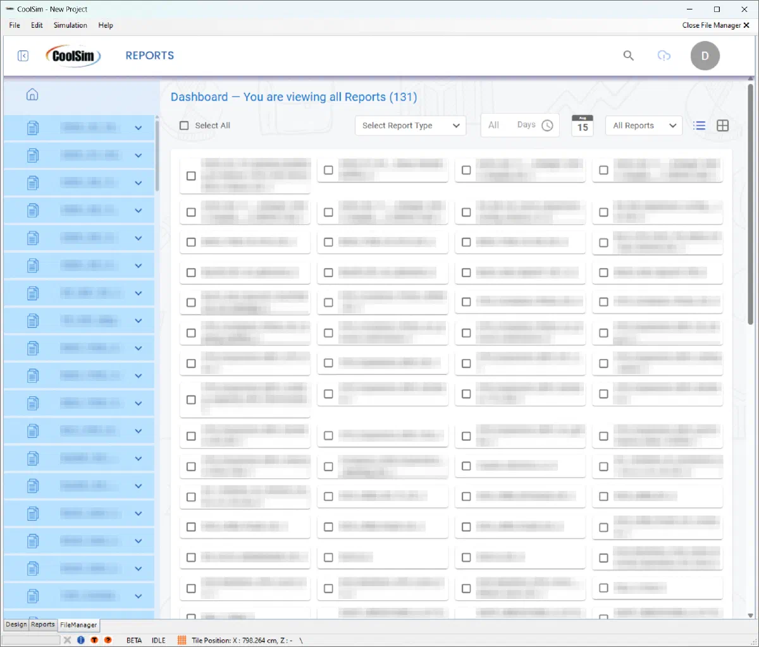759x647 pixels.
Task: Open search with the magnifier icon
Action: coord(628,56)
